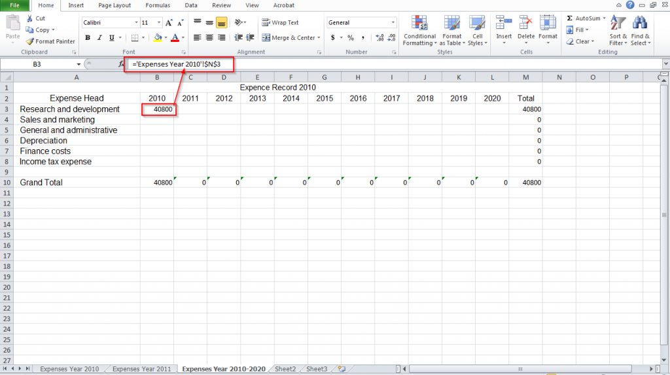
Task: Click Decrease Decimal icon
Action: [391, 37]
